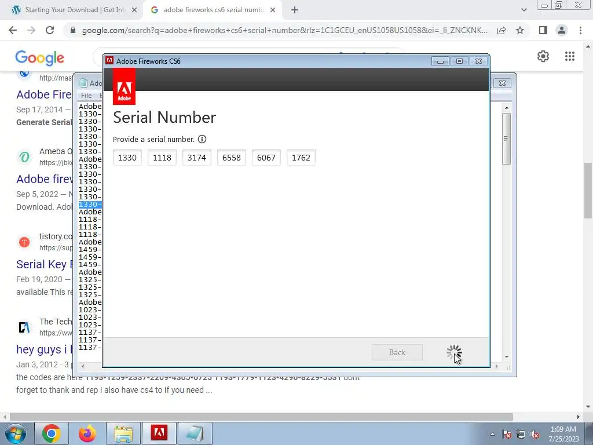Minimize the Adobe Fireworks CS6 dialog

click(x=440, y=61)
